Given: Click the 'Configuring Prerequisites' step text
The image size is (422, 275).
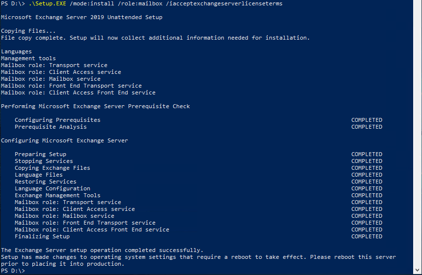Looking at the screenshot, I should coord(57,120).
